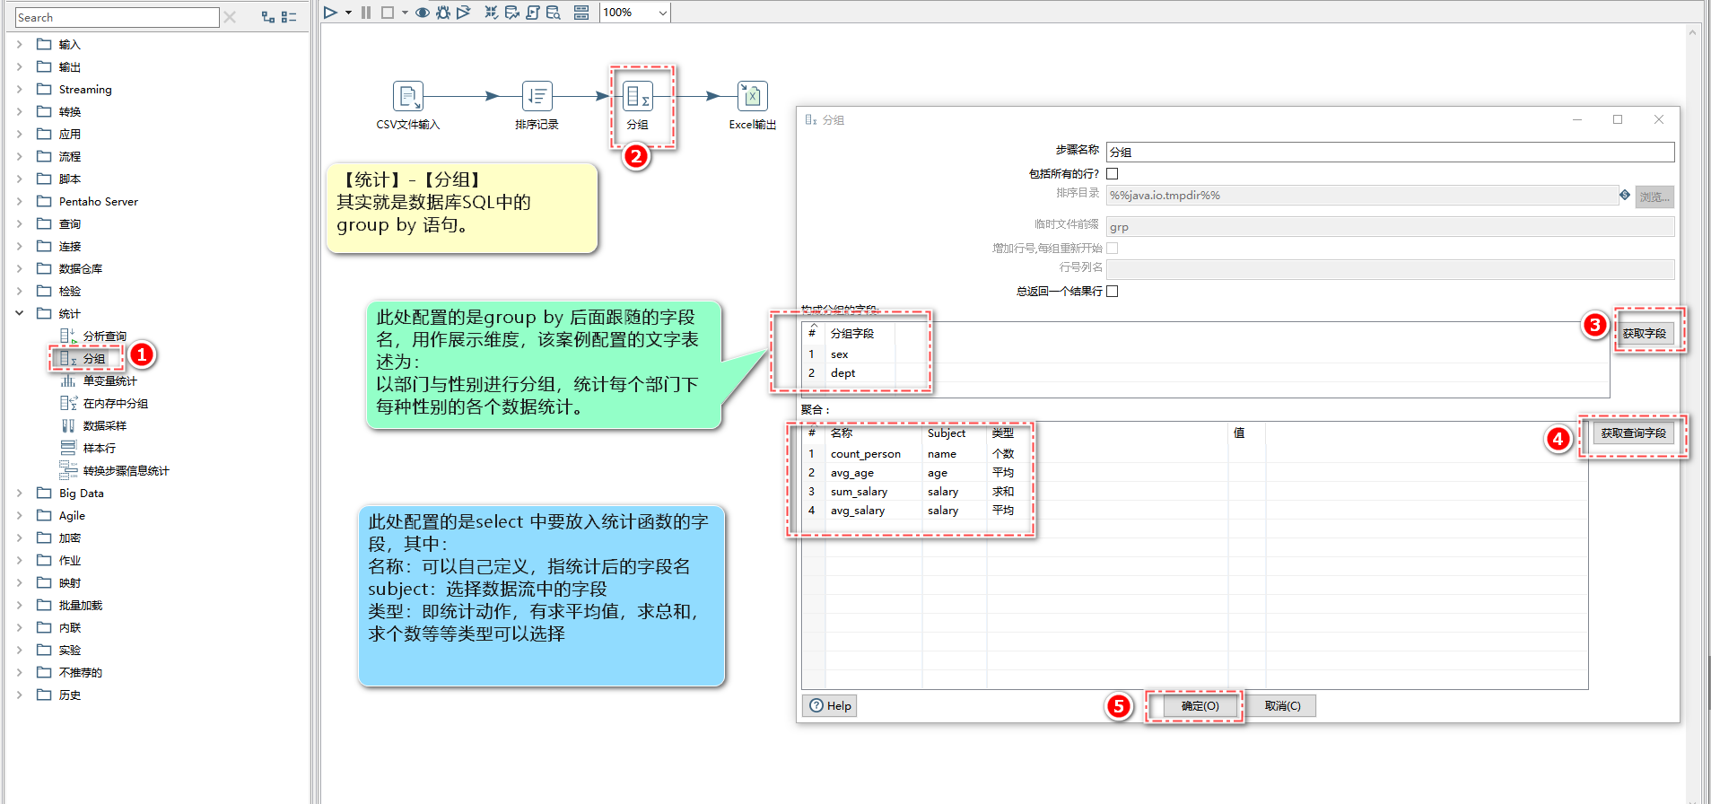Image resolution: width=1711 pixels, height=804 pixels.
Task: Confirm with the 确定(O) button
Action: pos(1200,705)
